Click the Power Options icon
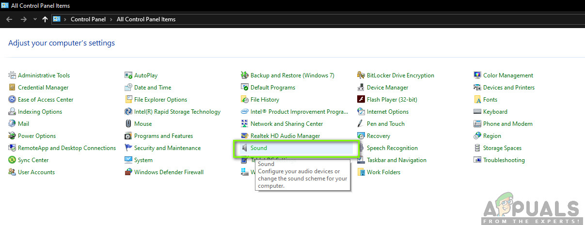 coord(12,136)
